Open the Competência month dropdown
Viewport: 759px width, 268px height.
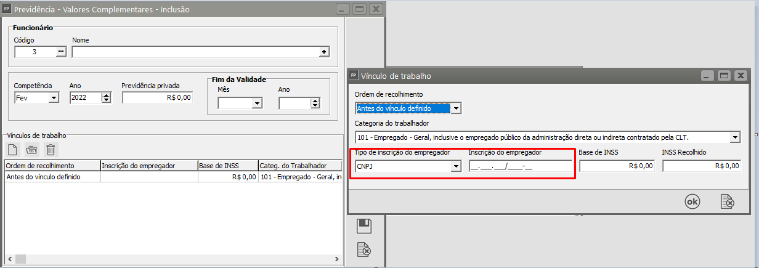coord(54,97)
